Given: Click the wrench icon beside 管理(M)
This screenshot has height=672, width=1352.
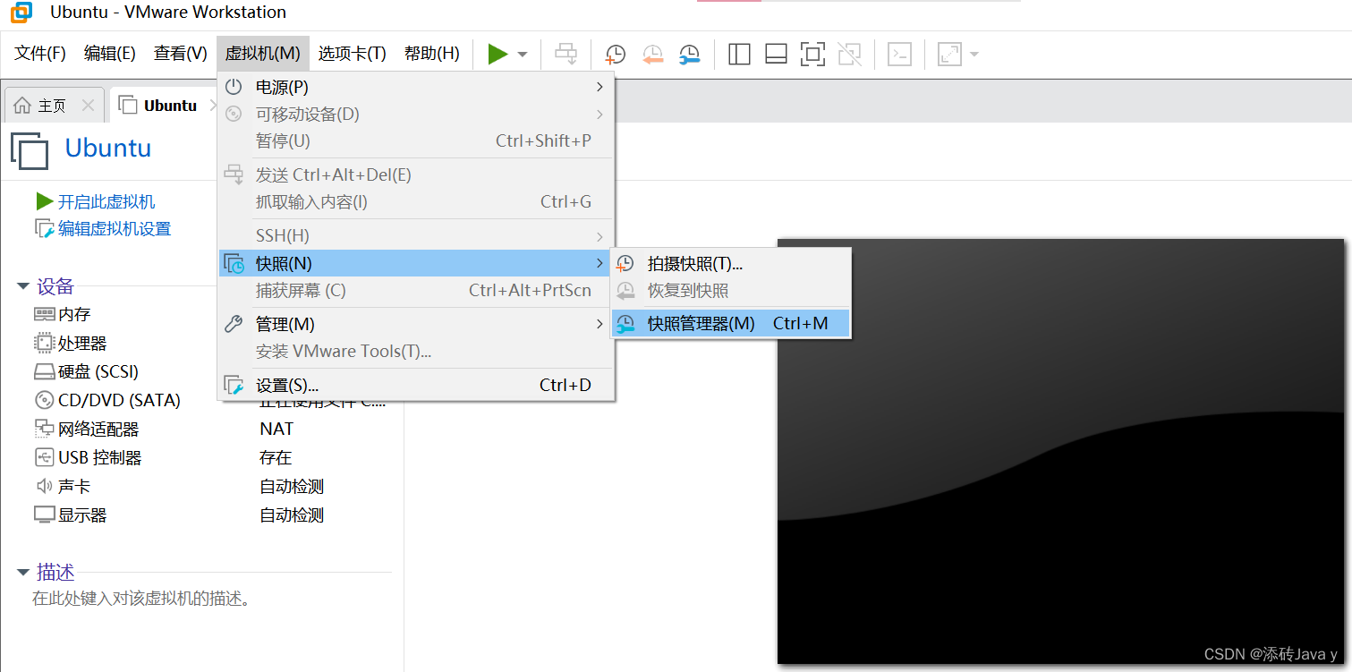Looking at the screenshot, I should click(234, 324).
